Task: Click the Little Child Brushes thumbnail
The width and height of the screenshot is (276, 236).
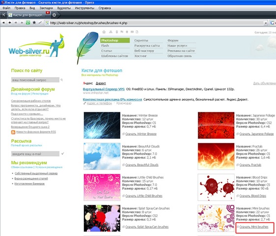Action: (x=102, y=187)
